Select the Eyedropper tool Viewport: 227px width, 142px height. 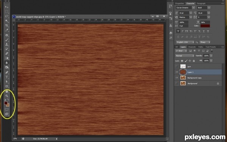[7, 30]
